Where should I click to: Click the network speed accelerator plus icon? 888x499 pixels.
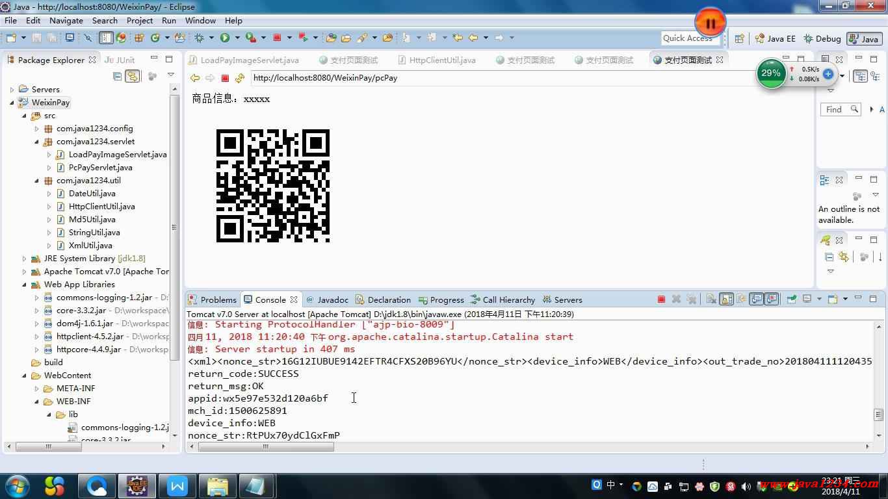pyautogui.click(x=828, y=73)
